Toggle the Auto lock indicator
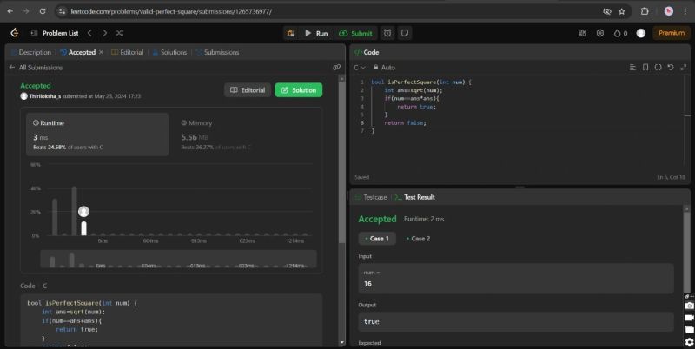 coord(384,68)
